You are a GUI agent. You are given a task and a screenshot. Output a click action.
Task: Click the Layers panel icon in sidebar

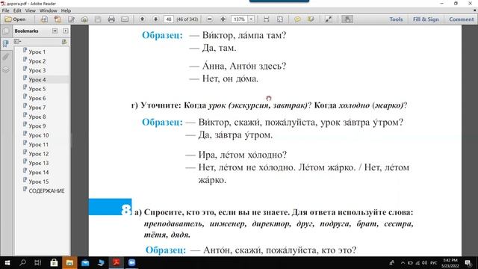pos(6,69)
